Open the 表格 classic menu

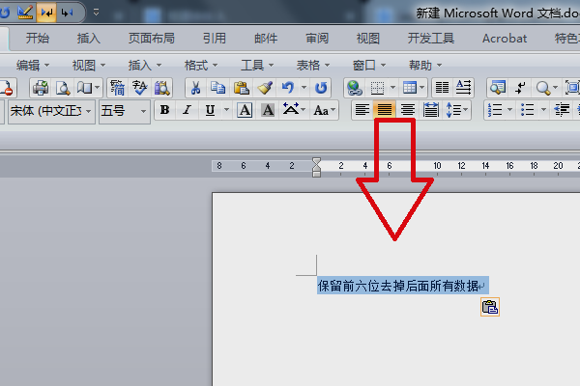[x=313, y=66]
